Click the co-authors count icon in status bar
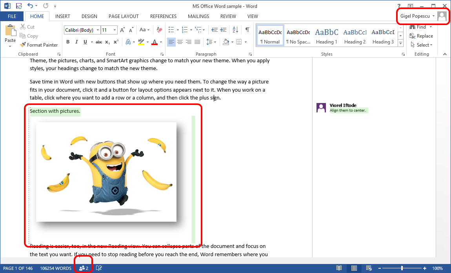This screenshot has height=273, width=451. (84, 268)
